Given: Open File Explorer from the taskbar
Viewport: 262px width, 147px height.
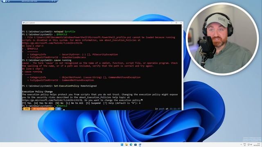Looking at the screenshot, I should [126, 145].
